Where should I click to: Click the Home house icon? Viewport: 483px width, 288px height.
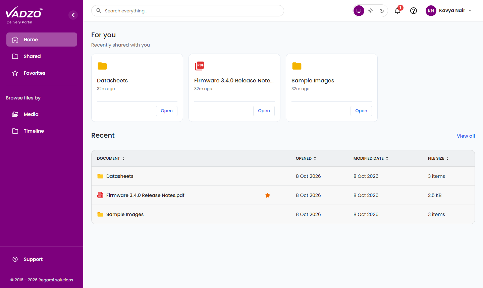15,40
